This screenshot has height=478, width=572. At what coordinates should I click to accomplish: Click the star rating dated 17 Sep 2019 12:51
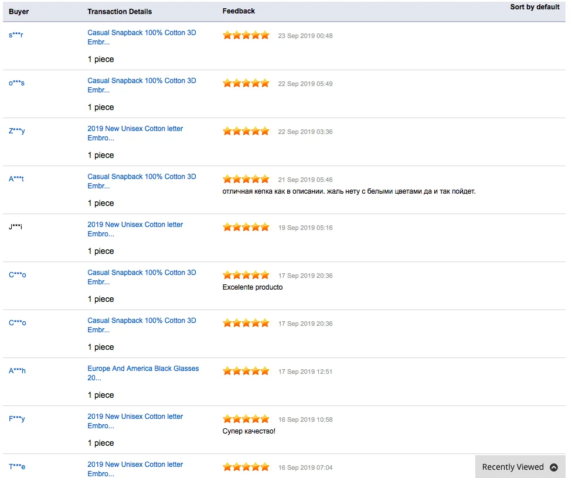pos(246,371)
